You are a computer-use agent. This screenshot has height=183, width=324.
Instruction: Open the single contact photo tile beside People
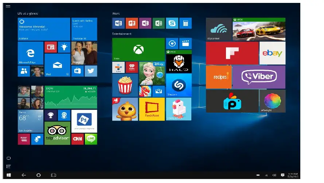pyautogui.click(x=37, y=71)
